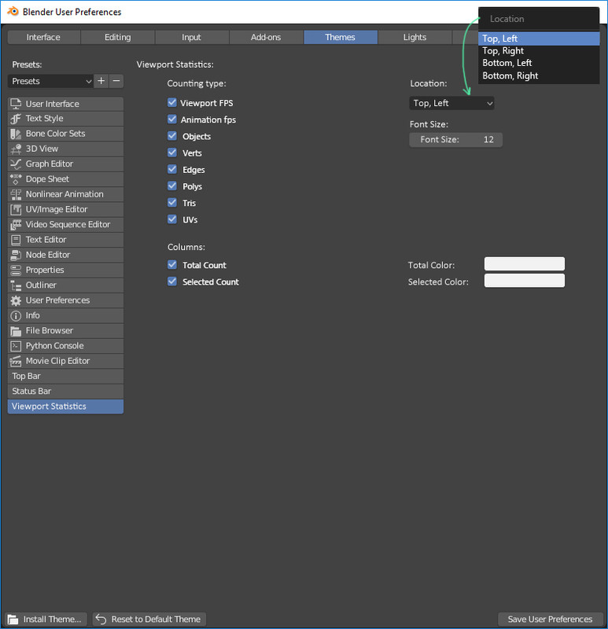Go to the Add-ons tab

click(266, 37)
